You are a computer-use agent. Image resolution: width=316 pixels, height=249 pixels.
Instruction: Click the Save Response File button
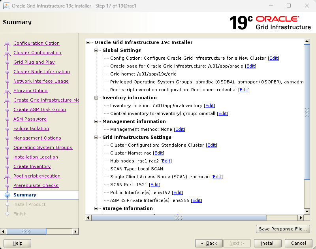tap(283, 229)
